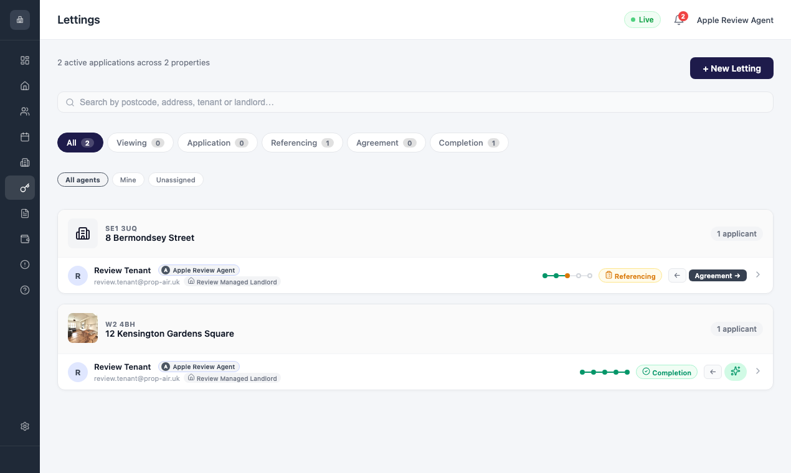Click Apple Review Agent tag in Bermondsey row

[x=199, y=270]
